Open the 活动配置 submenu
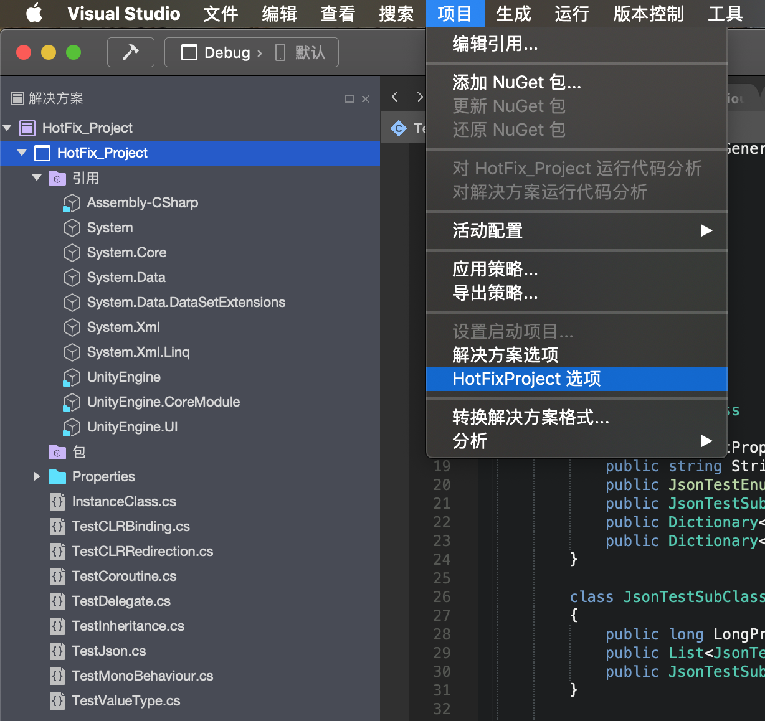This screenshot has width=765, height=721. 577,230
